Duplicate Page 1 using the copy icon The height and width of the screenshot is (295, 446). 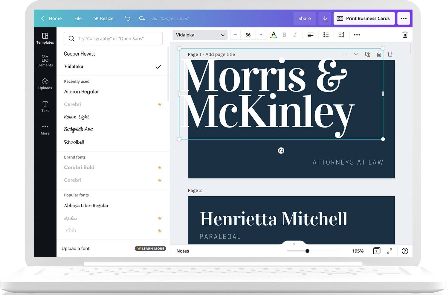point(368,54)
